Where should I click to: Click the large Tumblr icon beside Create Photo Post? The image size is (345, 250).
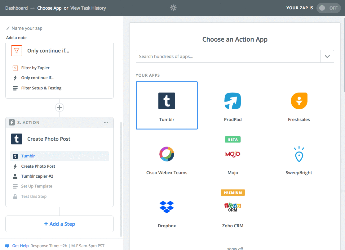[16, 139]
